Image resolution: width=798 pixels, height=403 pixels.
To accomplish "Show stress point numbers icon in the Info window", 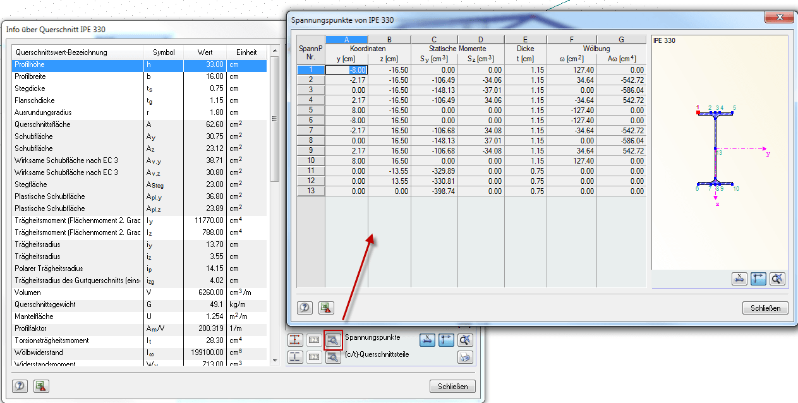I will point(315,339).
